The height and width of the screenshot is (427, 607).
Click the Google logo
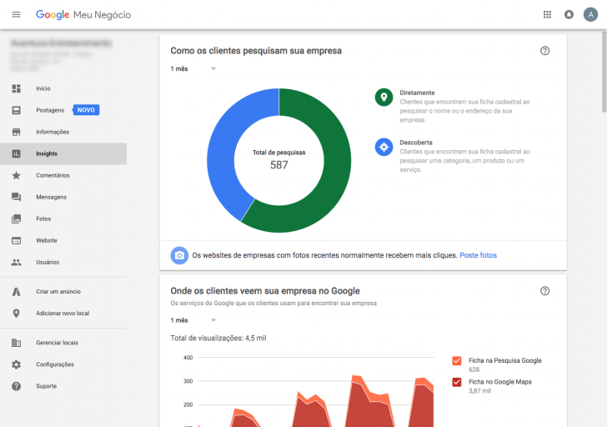pyautogui.click(x=53, y=15)
